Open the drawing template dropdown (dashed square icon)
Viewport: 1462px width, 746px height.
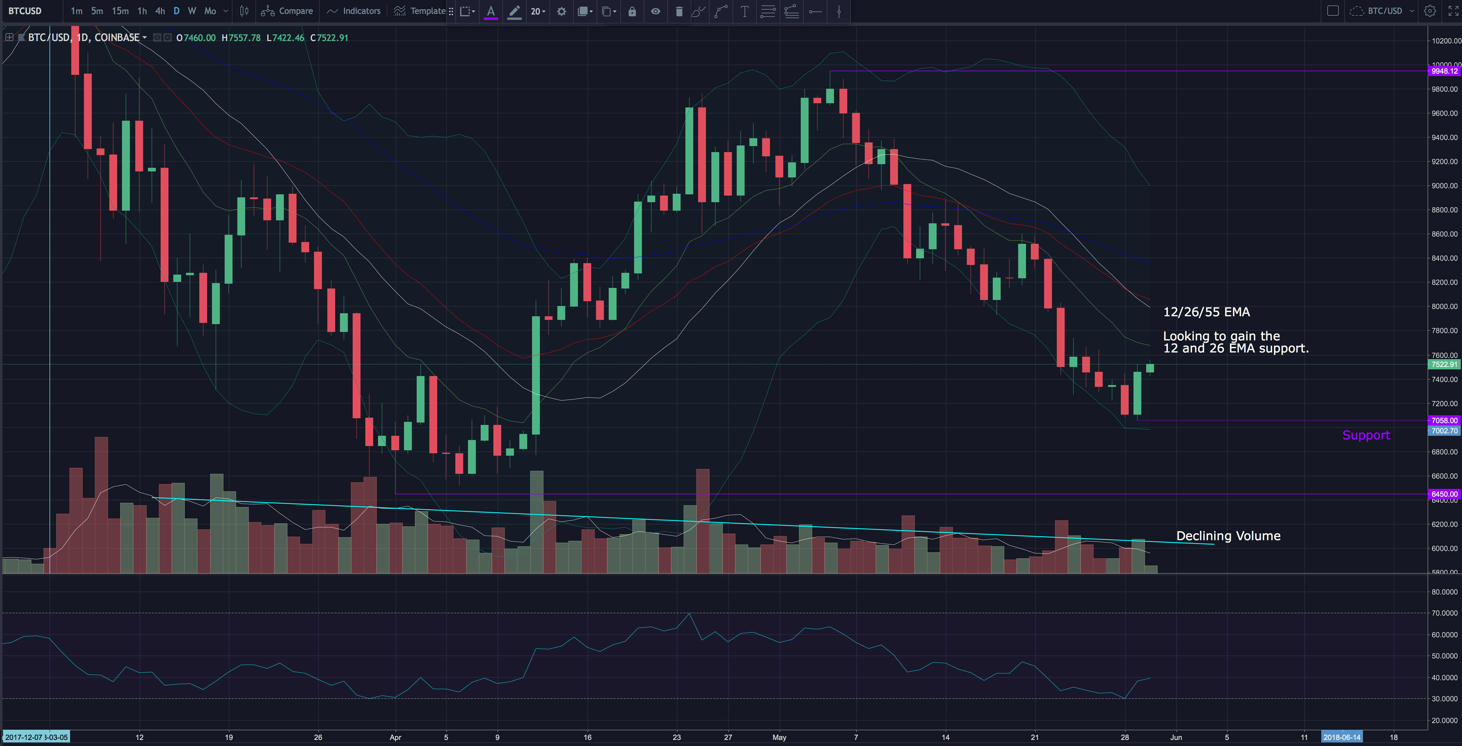click(x=467, y=11)
